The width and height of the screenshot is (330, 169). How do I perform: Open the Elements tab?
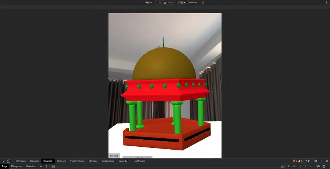(21, 161)
